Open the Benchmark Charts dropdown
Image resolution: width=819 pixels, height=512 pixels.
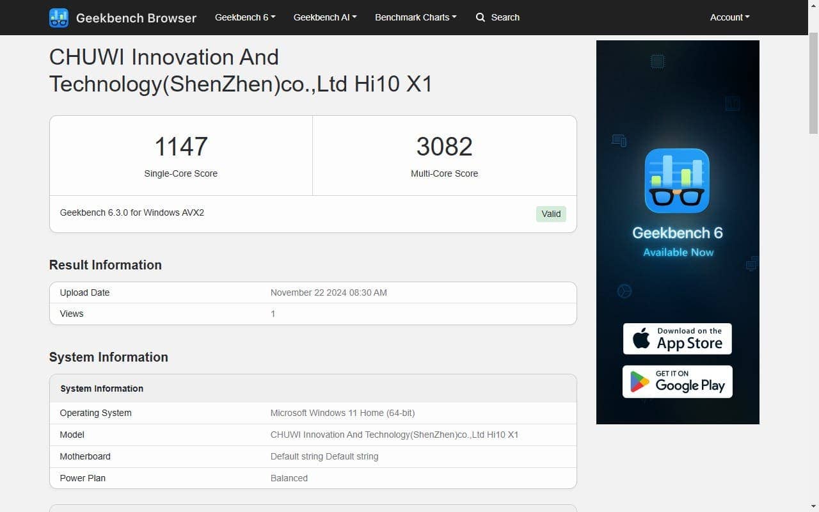(416, 17)
